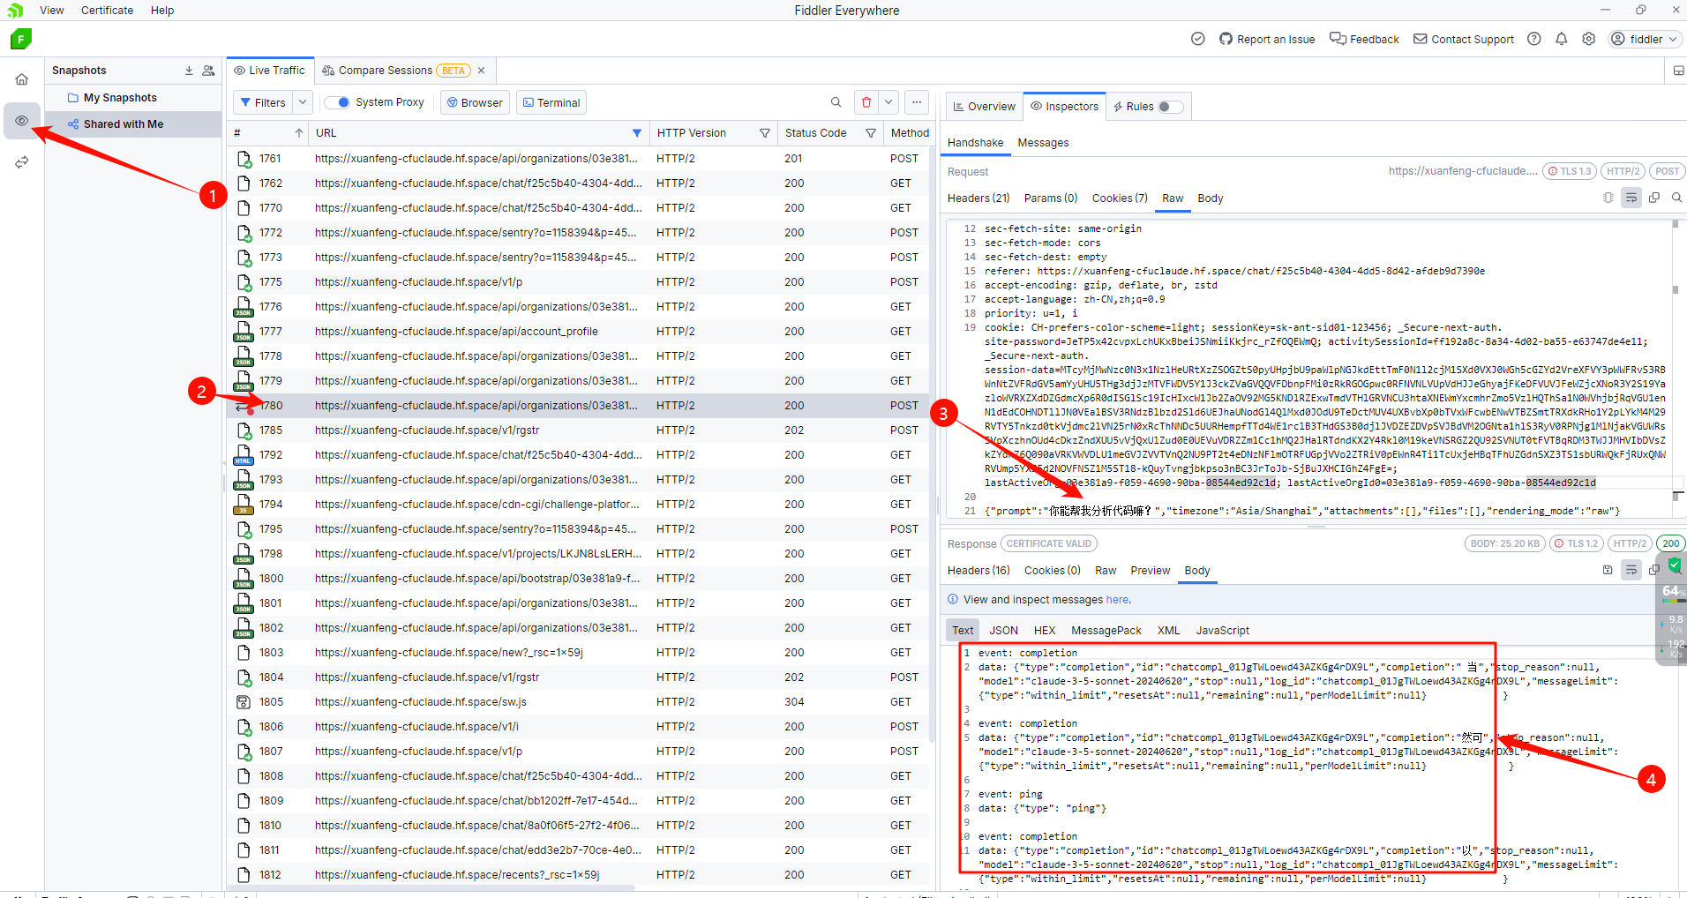Click the green Fiddler logo icon

tap(21, 39)
